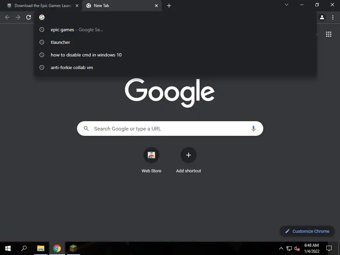Select the New Tab tab
Viewport: 340px width, 255px height.
coord(122,6)
